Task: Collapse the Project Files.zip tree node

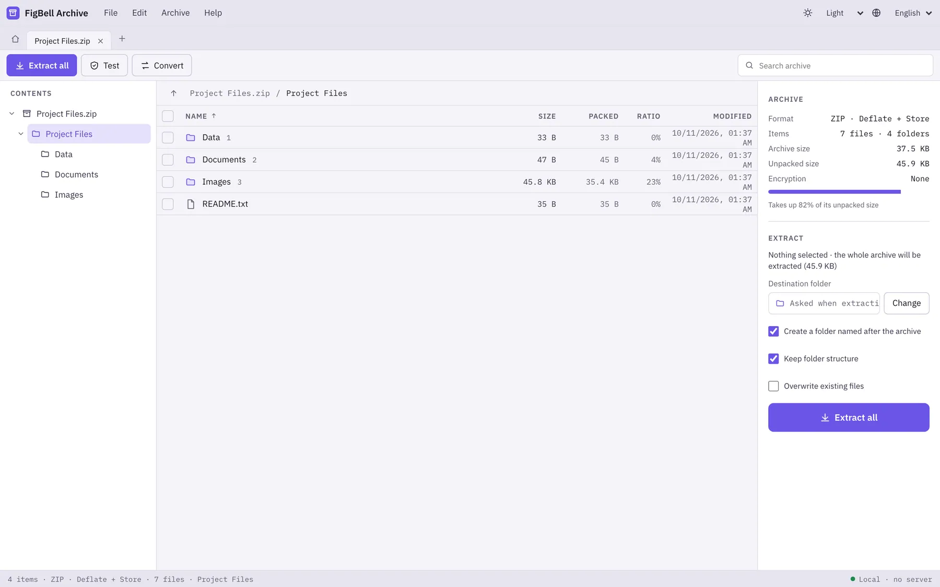Action: [x=12, y=114]
